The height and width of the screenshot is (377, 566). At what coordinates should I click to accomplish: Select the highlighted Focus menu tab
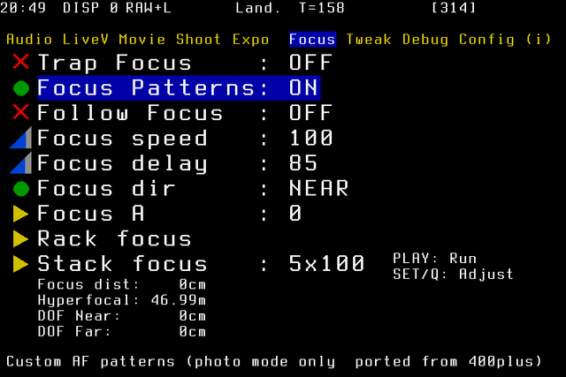(312, 39)
